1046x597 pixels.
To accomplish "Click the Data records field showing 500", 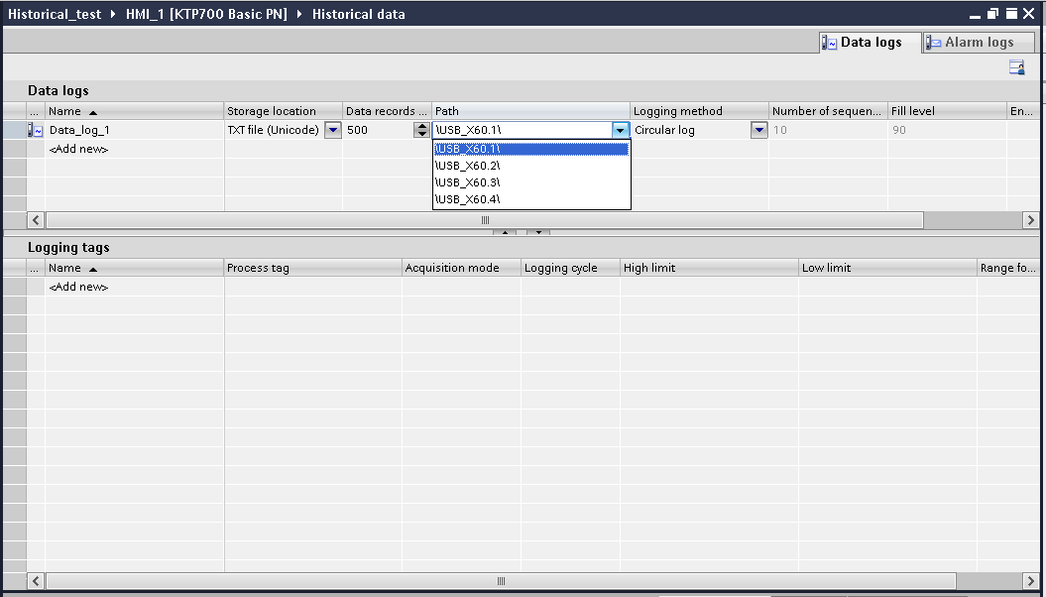I will pyautogui.click(x=377, y=130).
